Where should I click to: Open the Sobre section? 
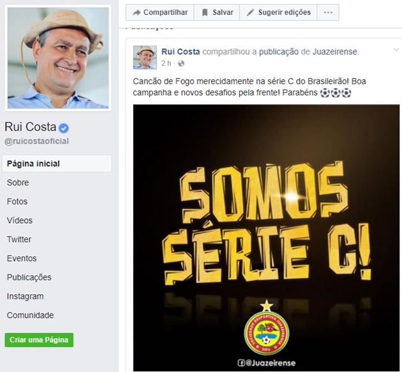coord(18,183)
